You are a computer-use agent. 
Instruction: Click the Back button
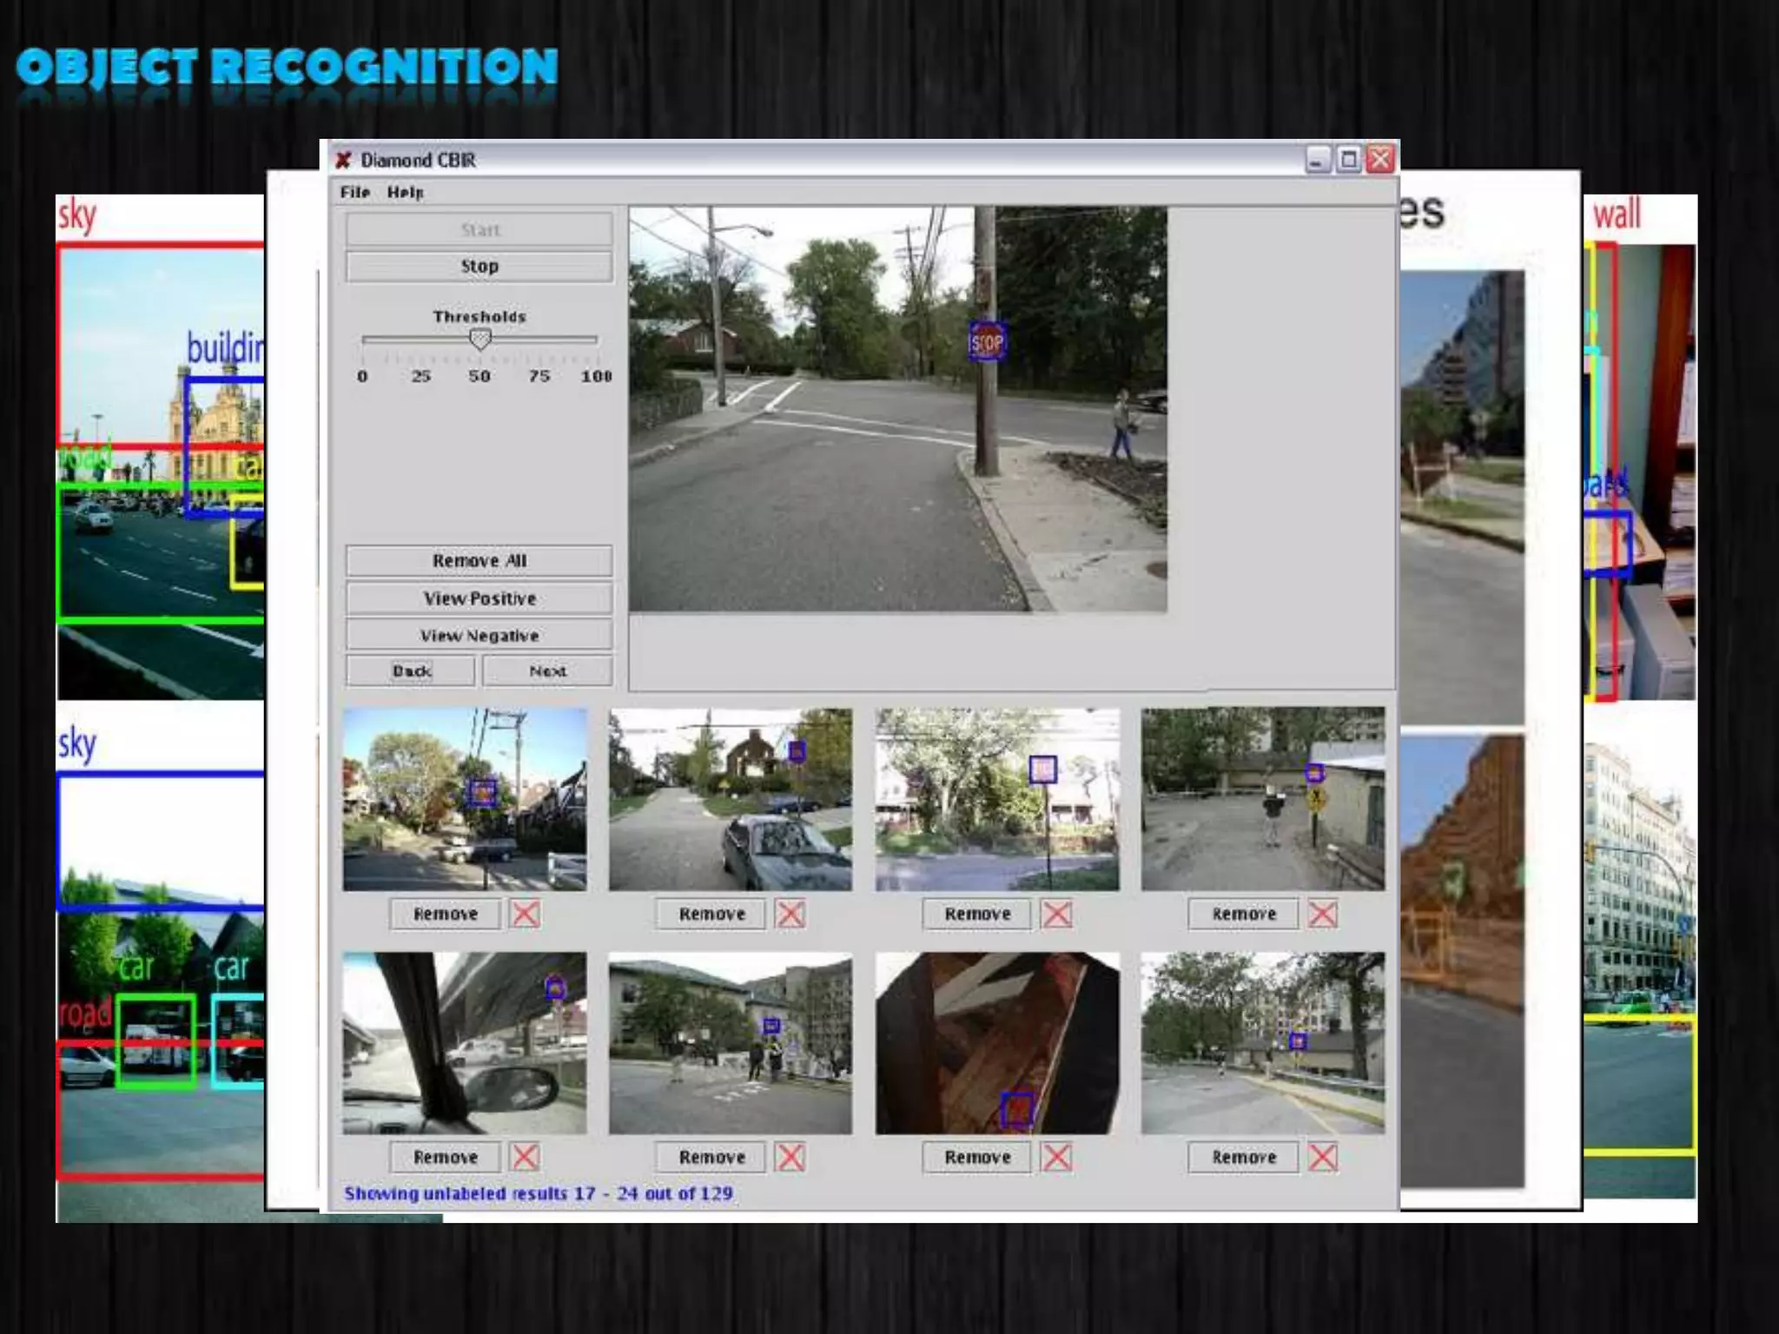click(411, 671)
